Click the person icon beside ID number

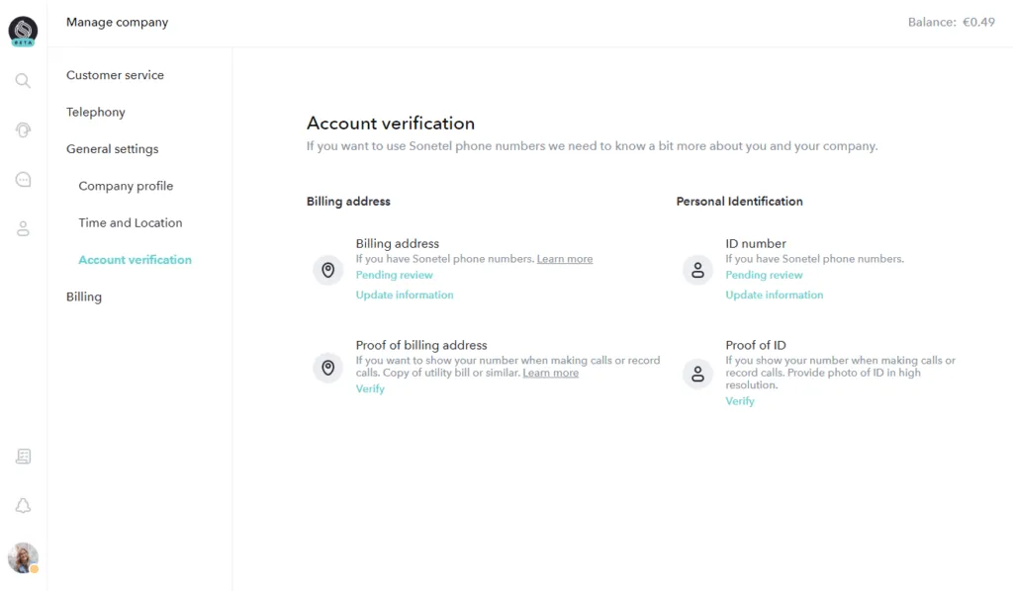(697, 270)
